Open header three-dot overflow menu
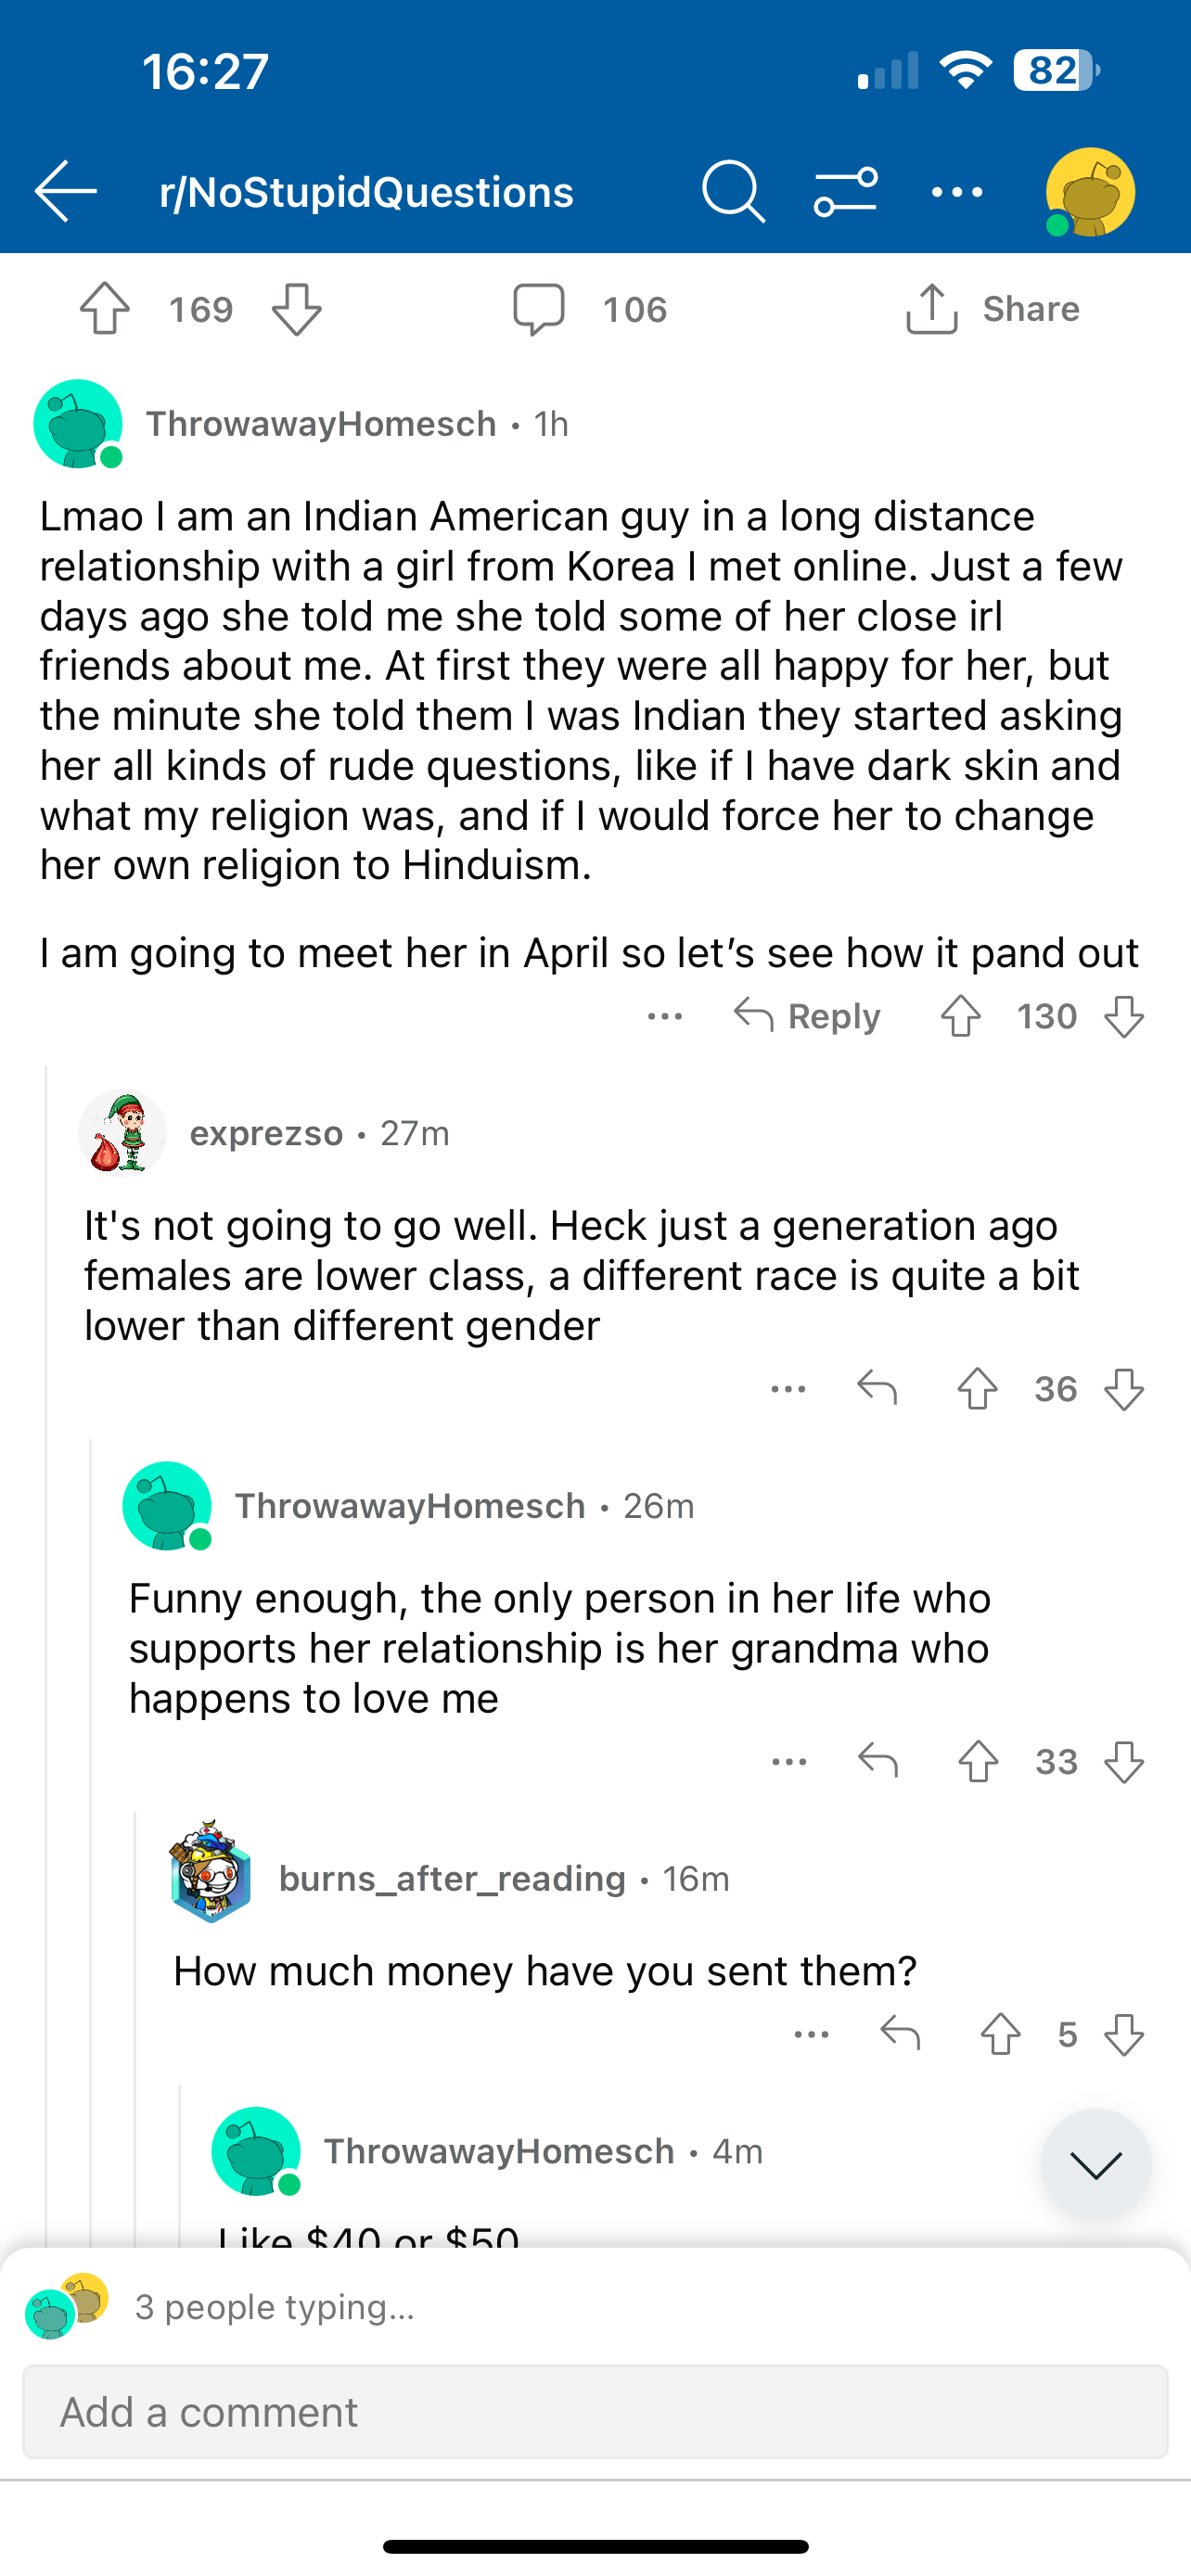The image size is (1191, 2576). coord(957,191)
